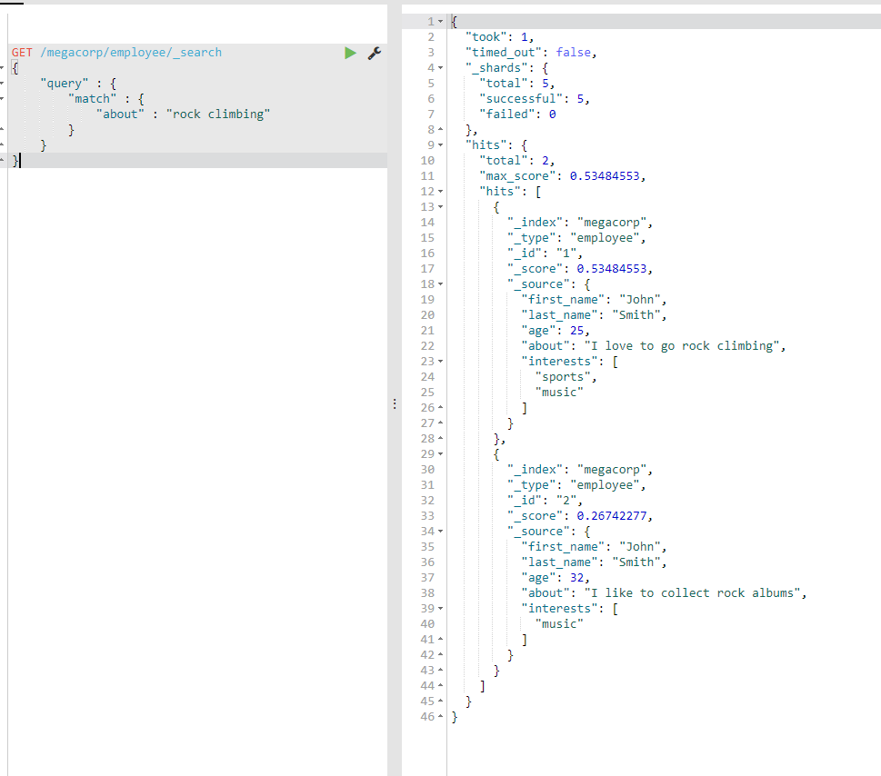881x776 pixels.
Task: Click the "rock climbing" query value
Action: [x=218, y=114]
